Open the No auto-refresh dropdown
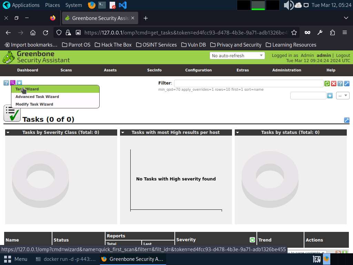This screenshot has width=353, height=265. point(237,56)
